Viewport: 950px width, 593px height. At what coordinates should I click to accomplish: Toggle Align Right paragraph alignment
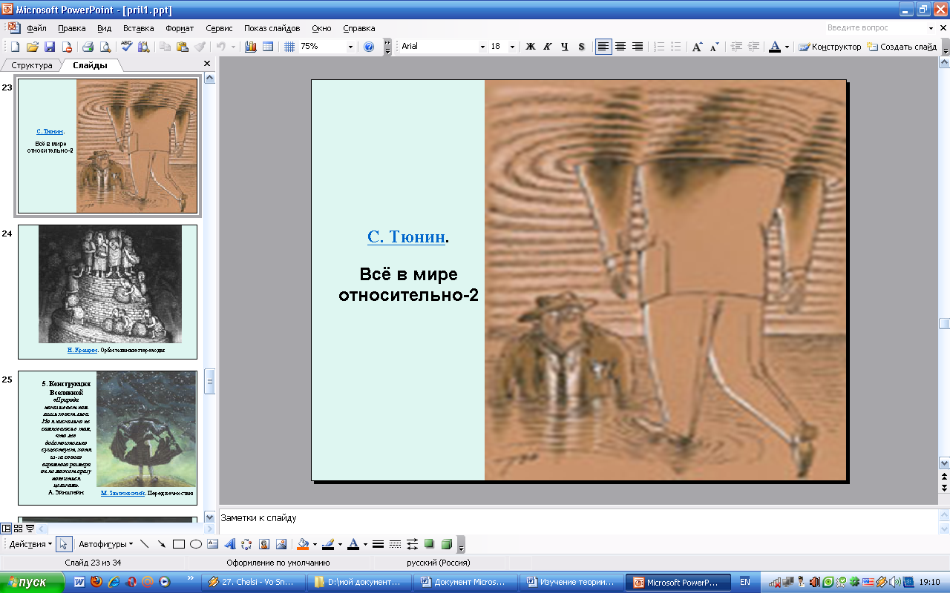point(638,47)
